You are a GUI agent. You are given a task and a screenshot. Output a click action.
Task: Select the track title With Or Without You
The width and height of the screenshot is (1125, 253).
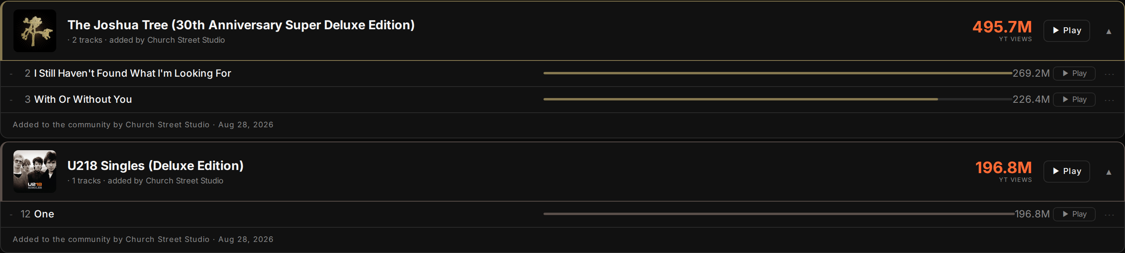point(83,99)
